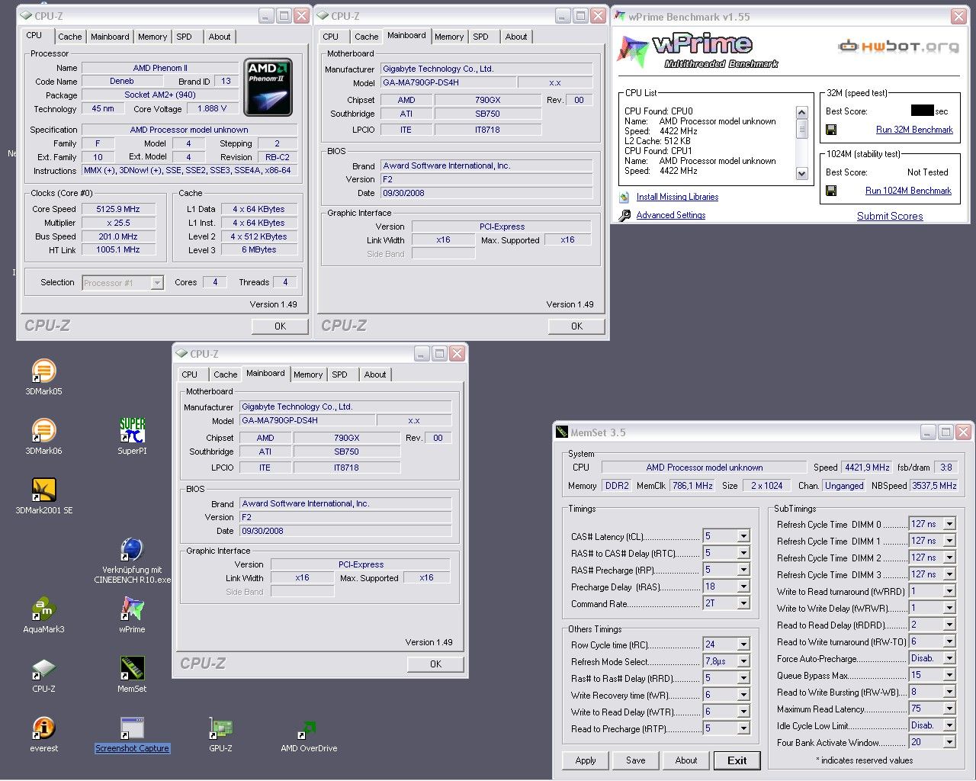
Task: Click About button in MemSet
Action: 686,760
